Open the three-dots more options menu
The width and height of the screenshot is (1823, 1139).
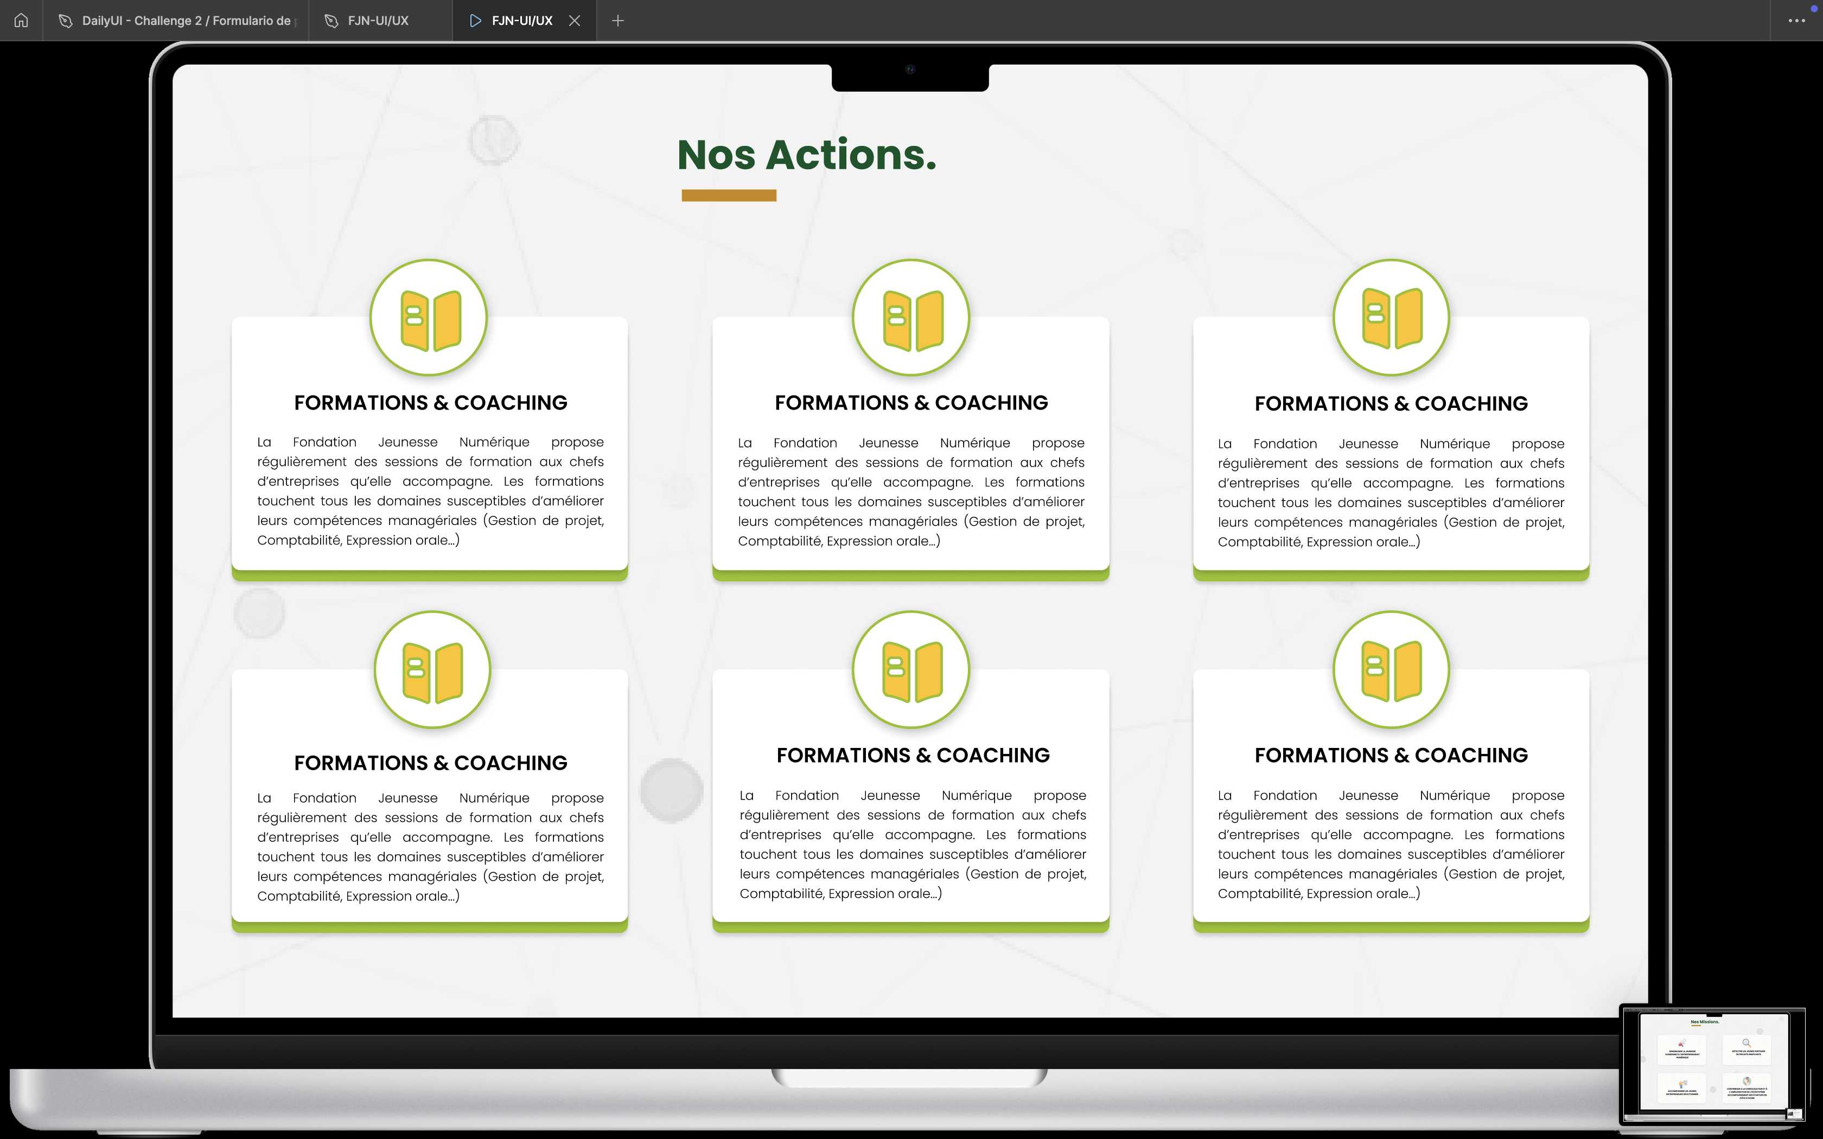(1796, 21)
